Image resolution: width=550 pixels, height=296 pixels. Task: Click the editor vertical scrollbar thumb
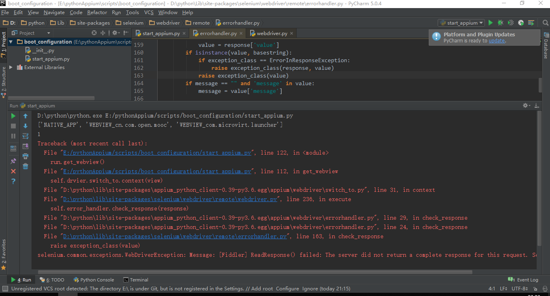point(540,86)
